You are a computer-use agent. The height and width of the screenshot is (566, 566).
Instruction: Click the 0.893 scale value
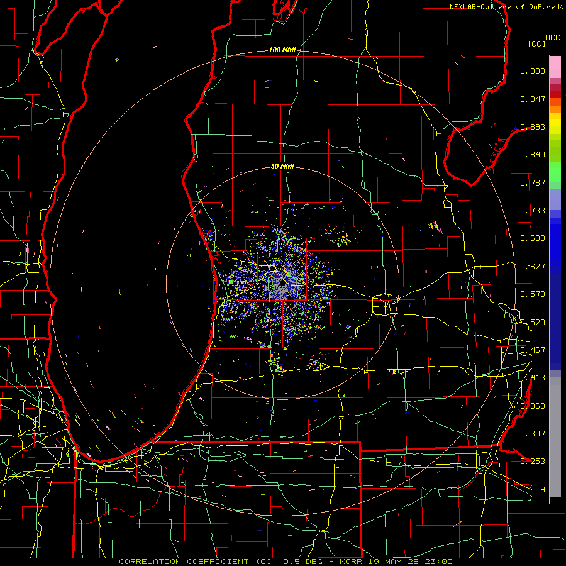click(533, 126)
